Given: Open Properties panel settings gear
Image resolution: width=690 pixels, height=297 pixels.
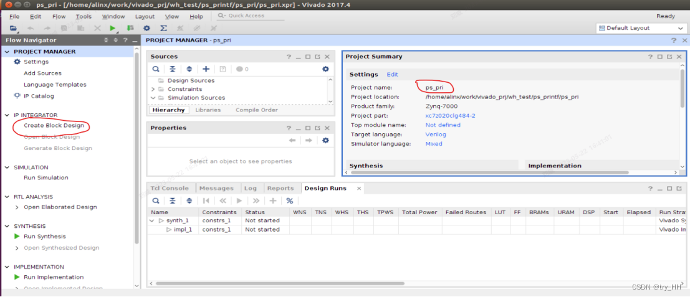Looking at the screenshot, I should click(x=325, y=140).
